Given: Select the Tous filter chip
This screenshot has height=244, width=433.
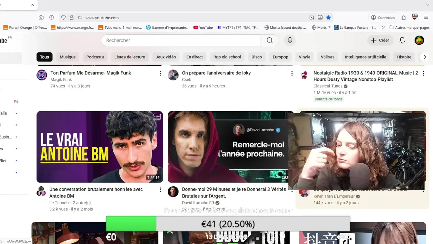Looking at the screenshot, I should (44, 57).
